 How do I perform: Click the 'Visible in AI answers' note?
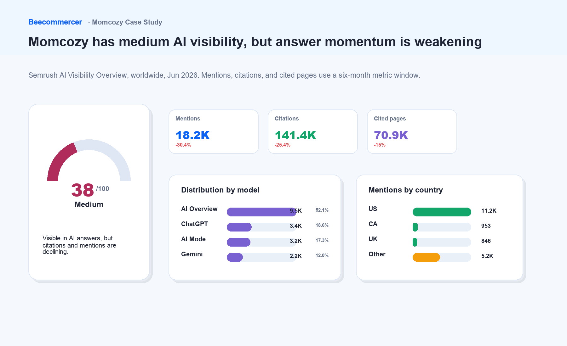pyautogui.click(x=79, y=245)
